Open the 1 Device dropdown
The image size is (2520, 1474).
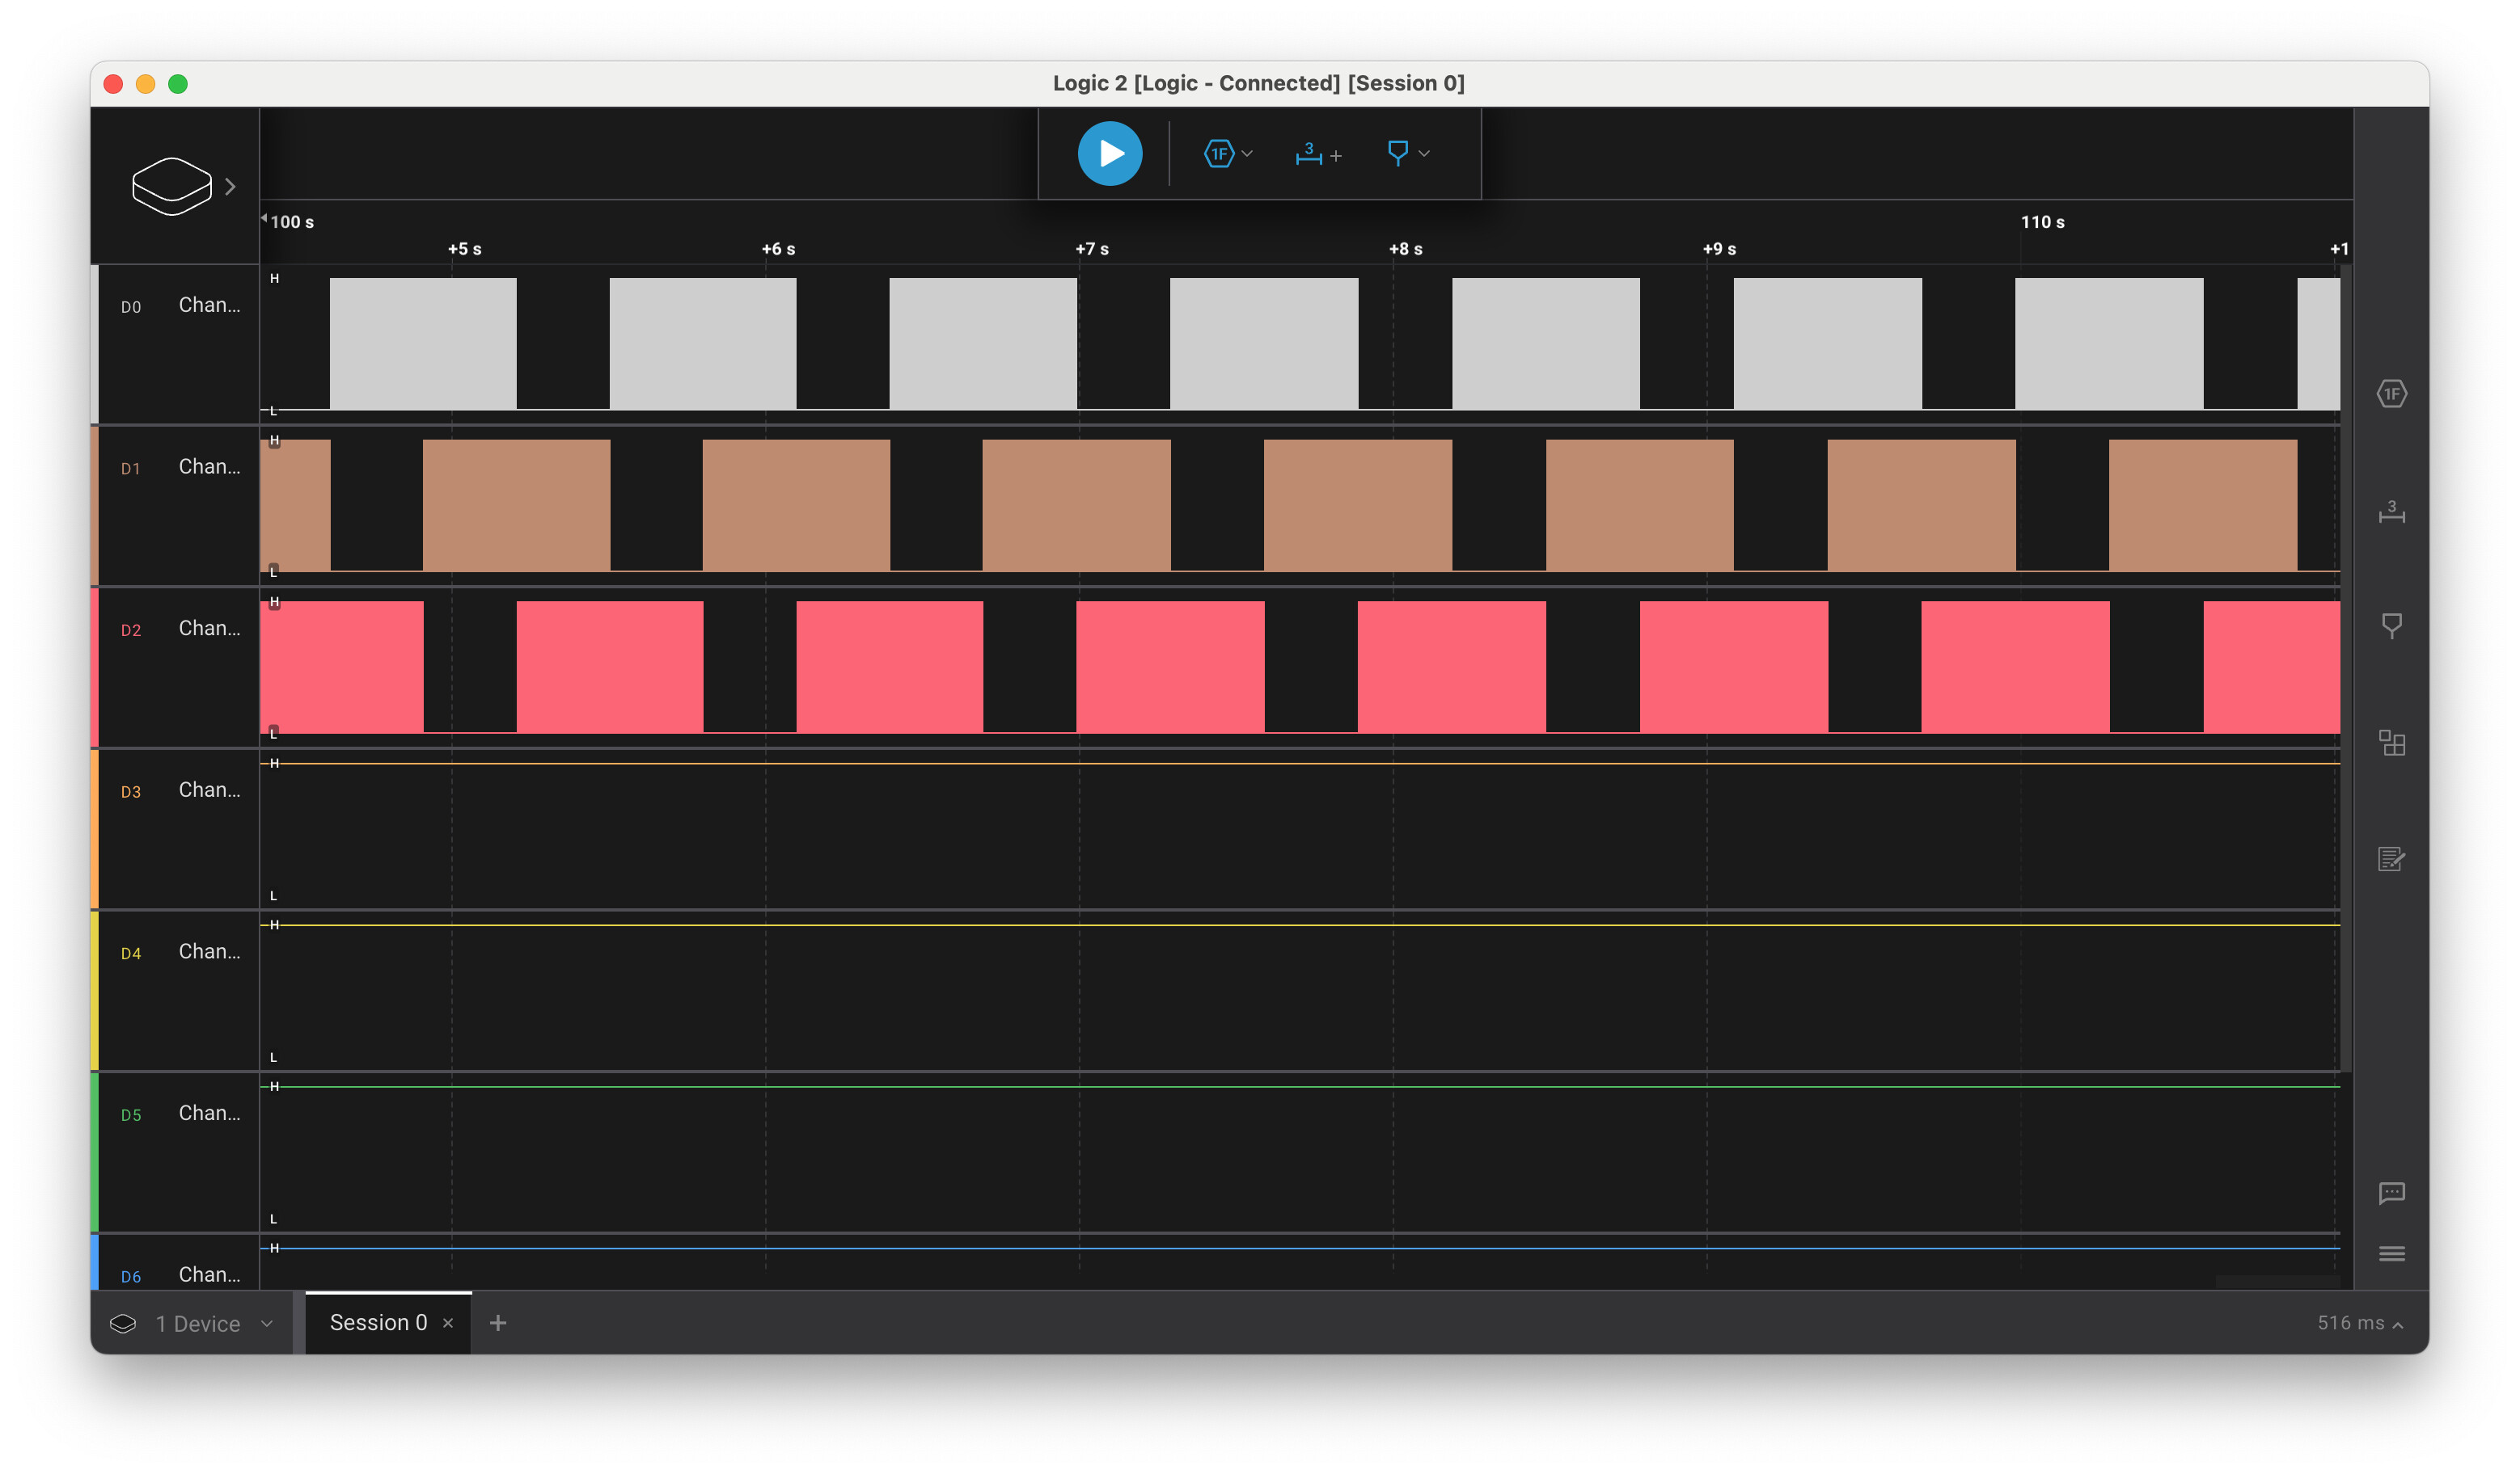[197, 1323]
